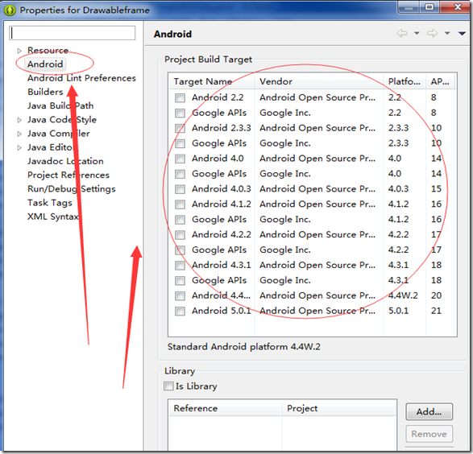Screen dimensions: 473x454
Task: Open Javadoc Location page
Action: pyautogui.click(x=65, y=161)
